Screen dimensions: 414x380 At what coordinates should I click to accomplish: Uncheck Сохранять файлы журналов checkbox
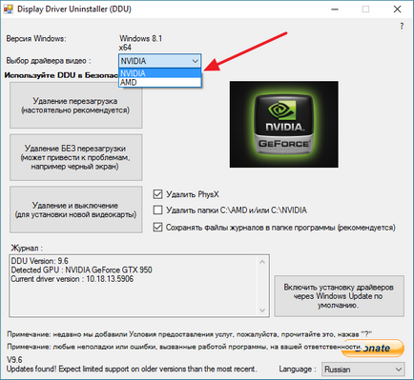coord(157,228)
